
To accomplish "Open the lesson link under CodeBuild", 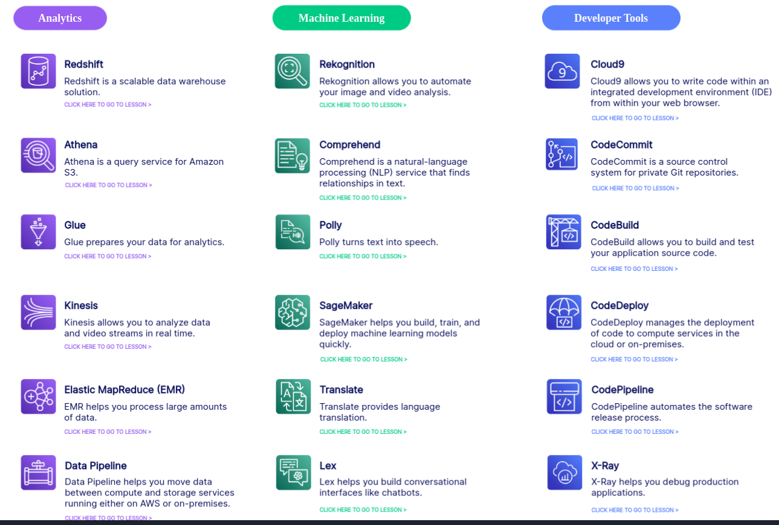I will click(634, 269).
